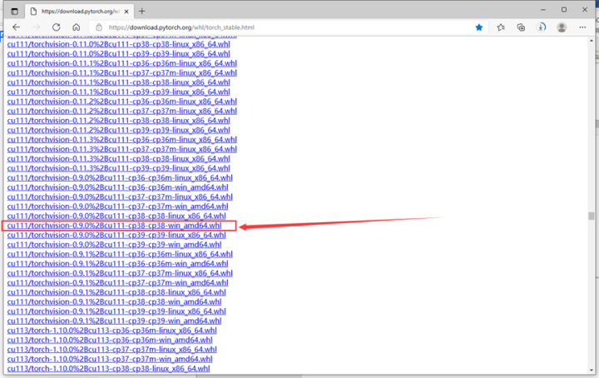Minimize the Edge browser window
The width and height of the screenshot is (599, 378).
(543, 9)
